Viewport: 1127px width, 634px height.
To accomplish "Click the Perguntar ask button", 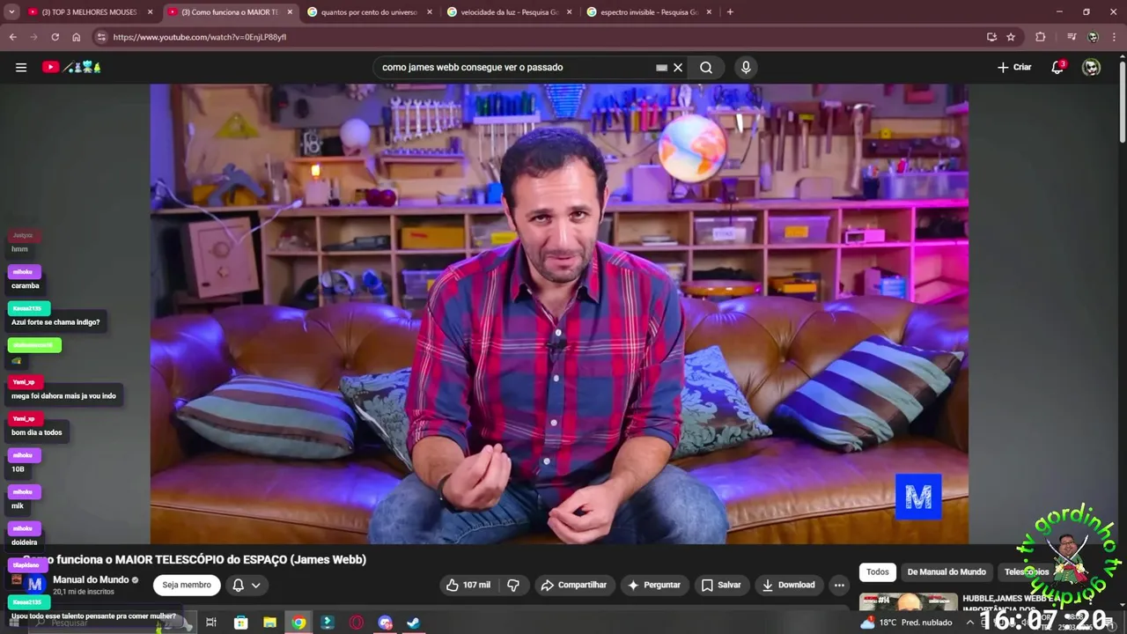I will point(653,585).
